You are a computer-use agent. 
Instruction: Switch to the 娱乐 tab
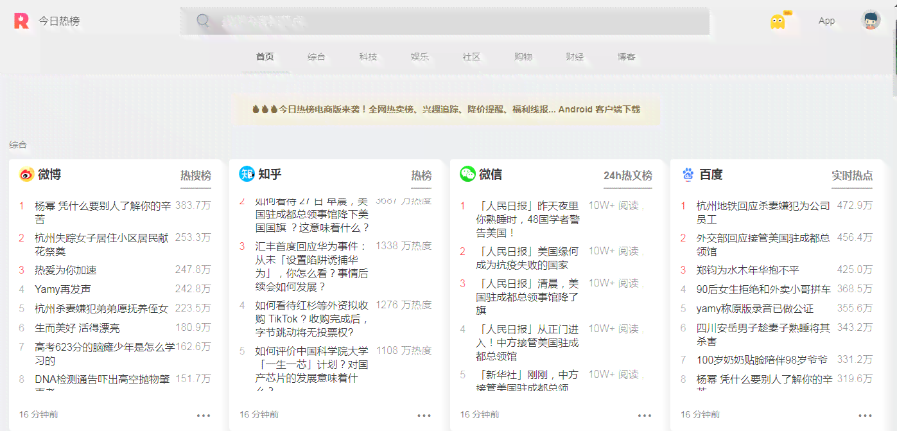(x=420, y=57)
